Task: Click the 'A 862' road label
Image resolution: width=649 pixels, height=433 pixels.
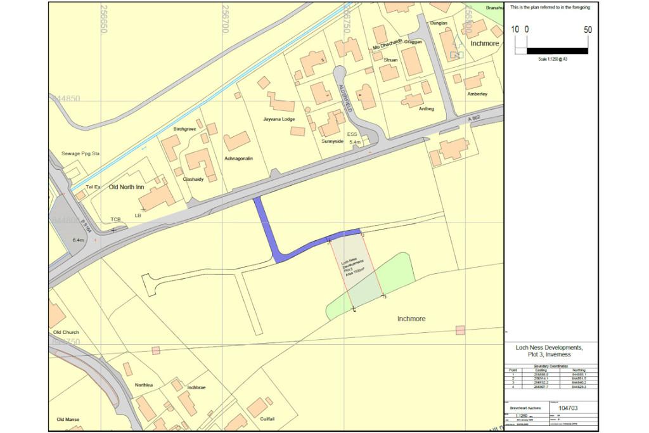Action: click(x=474, y=119)
